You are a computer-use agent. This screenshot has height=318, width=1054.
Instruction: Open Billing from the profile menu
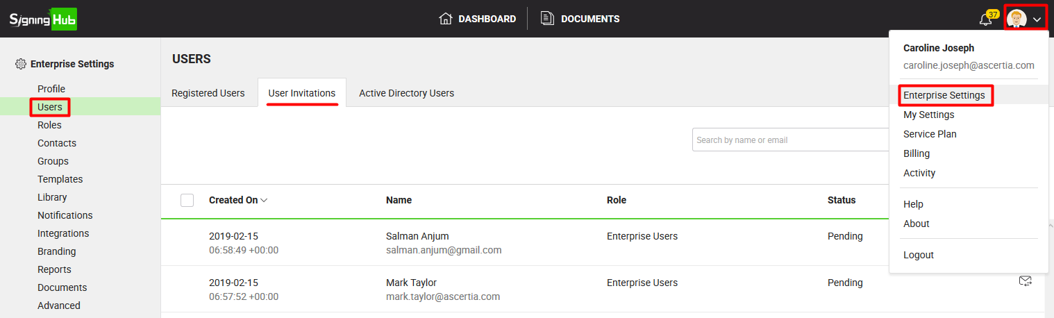pos(916,153)
